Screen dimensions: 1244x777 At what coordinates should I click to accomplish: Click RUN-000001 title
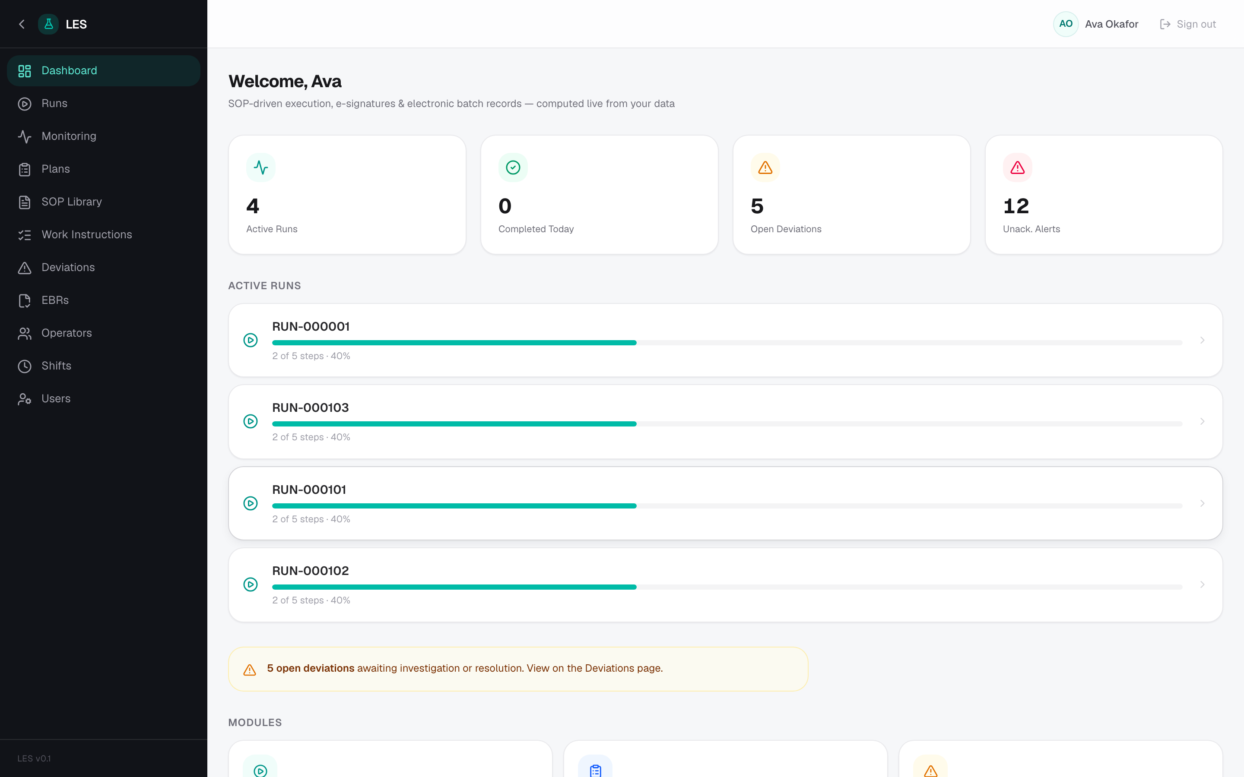pos(311,327)
